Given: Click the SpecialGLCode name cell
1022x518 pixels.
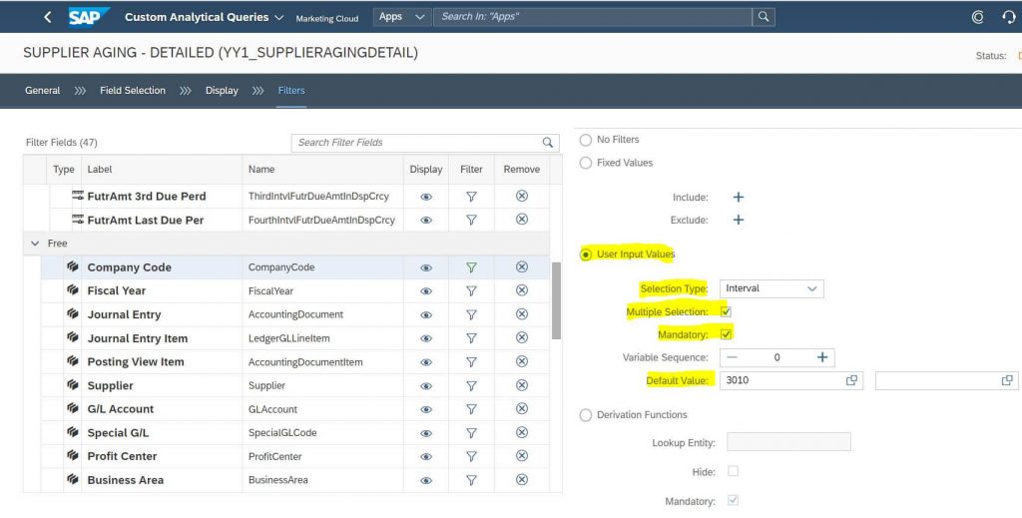Looking at the screenshot, I should pos(282,432).
